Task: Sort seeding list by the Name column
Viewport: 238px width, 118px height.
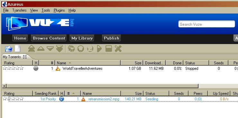Action: [101, 94]
